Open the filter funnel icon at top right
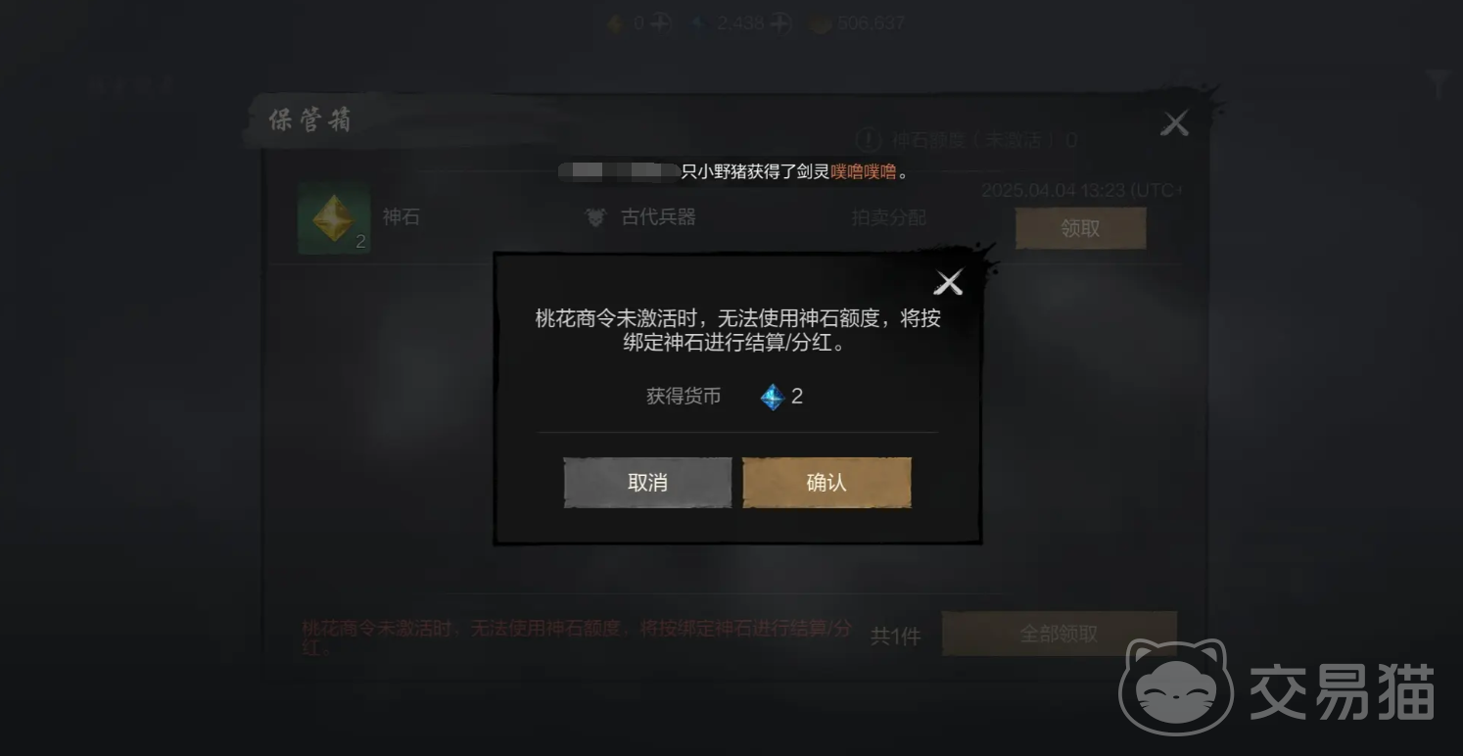This screenshot has height=756, width=1463. 1438,85
